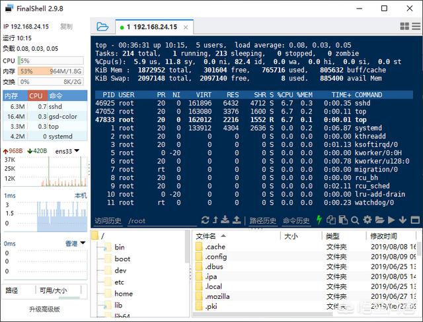This screenshot has width=423, height=322.
Task: Open the 命令历史 command history button
Action: tap(295, 220)
